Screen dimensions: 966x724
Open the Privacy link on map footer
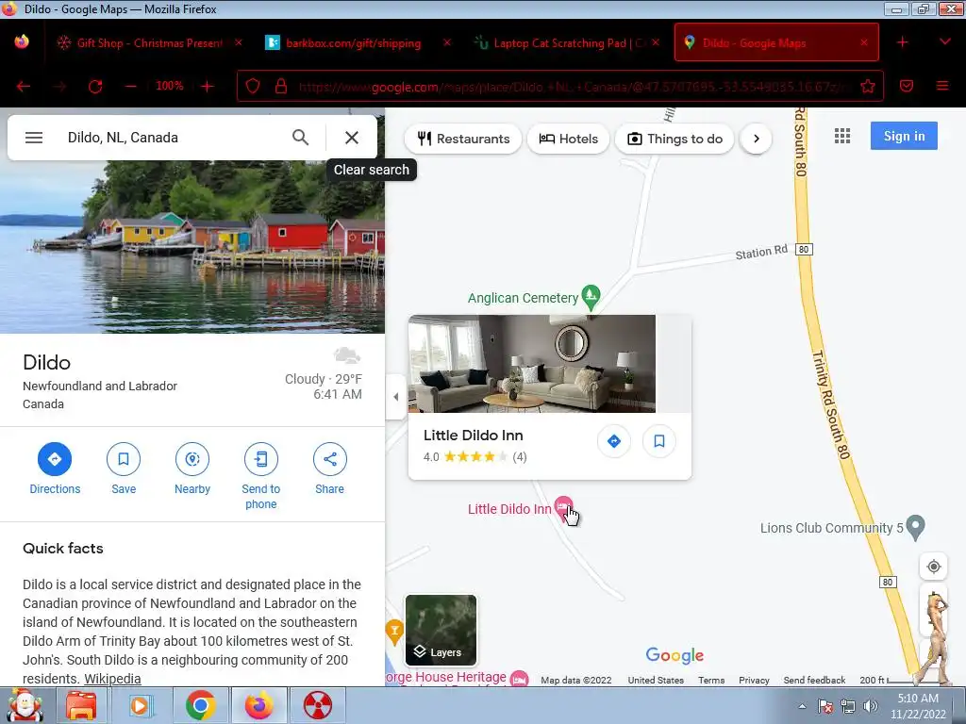(754, 680)
